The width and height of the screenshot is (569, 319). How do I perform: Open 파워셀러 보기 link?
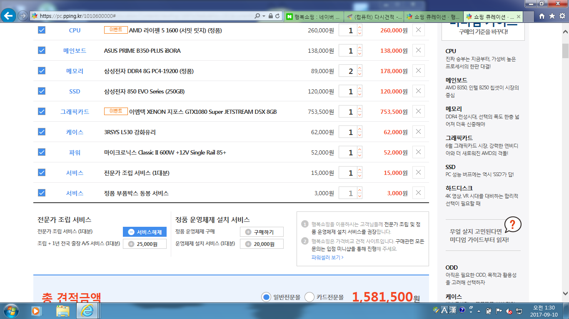(327, 258)
